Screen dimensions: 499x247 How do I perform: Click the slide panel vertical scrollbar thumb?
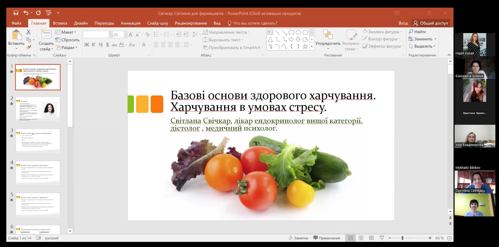[x=70, y=96]
